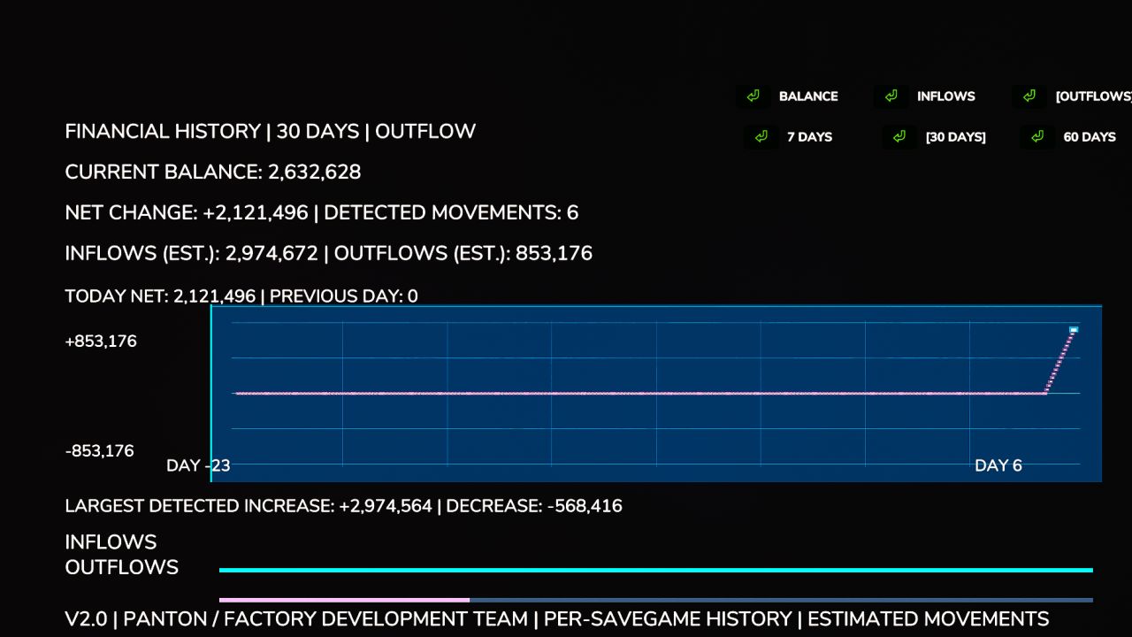Viewport: 1132px width, 637px height.
Task: Click the green arrow icon beside BALANCE
Action: (x=753, y=96)
